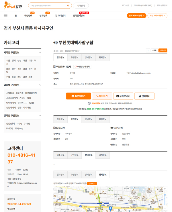Viewport: 172px width, 212px height.
Task: Click email 1122wkdehdrjs@naver.com
Action: coord(138,73)
